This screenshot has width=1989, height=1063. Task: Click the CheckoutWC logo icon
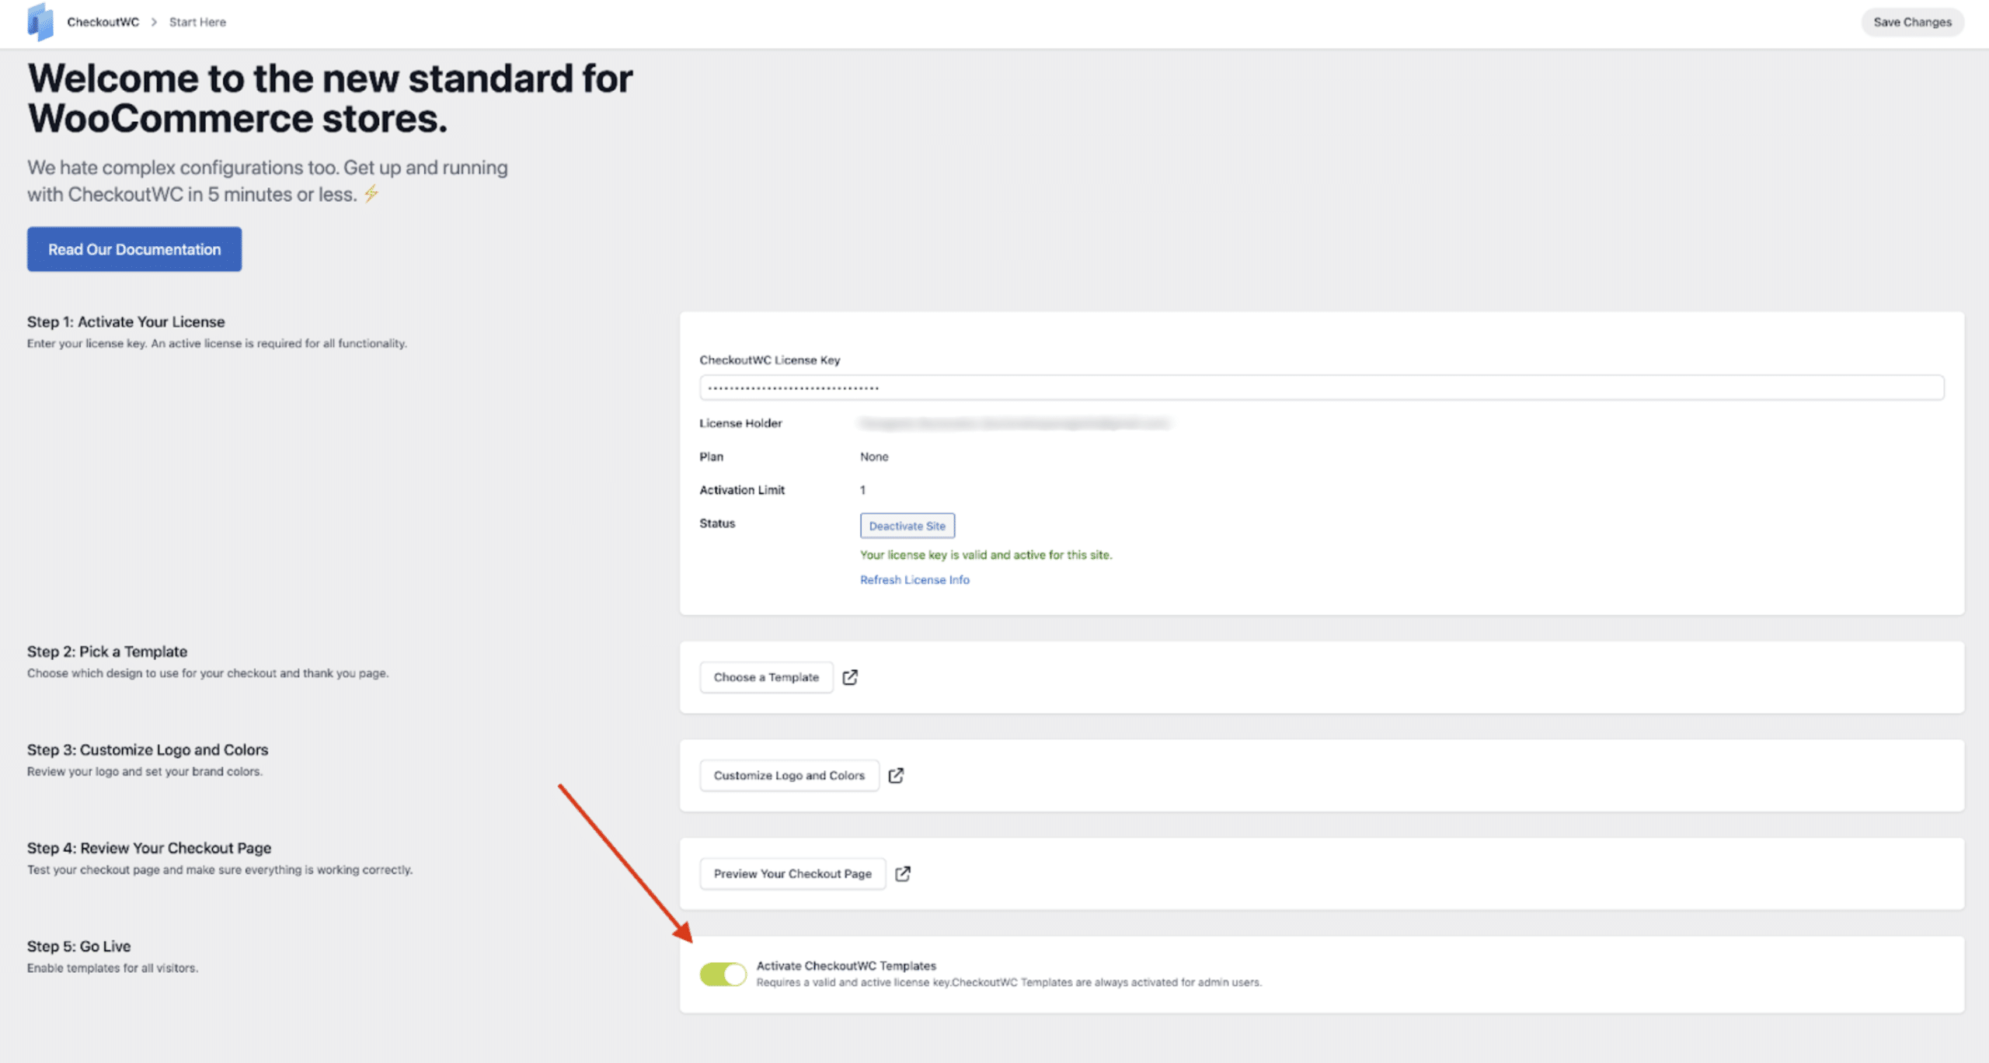pos(40,22)
